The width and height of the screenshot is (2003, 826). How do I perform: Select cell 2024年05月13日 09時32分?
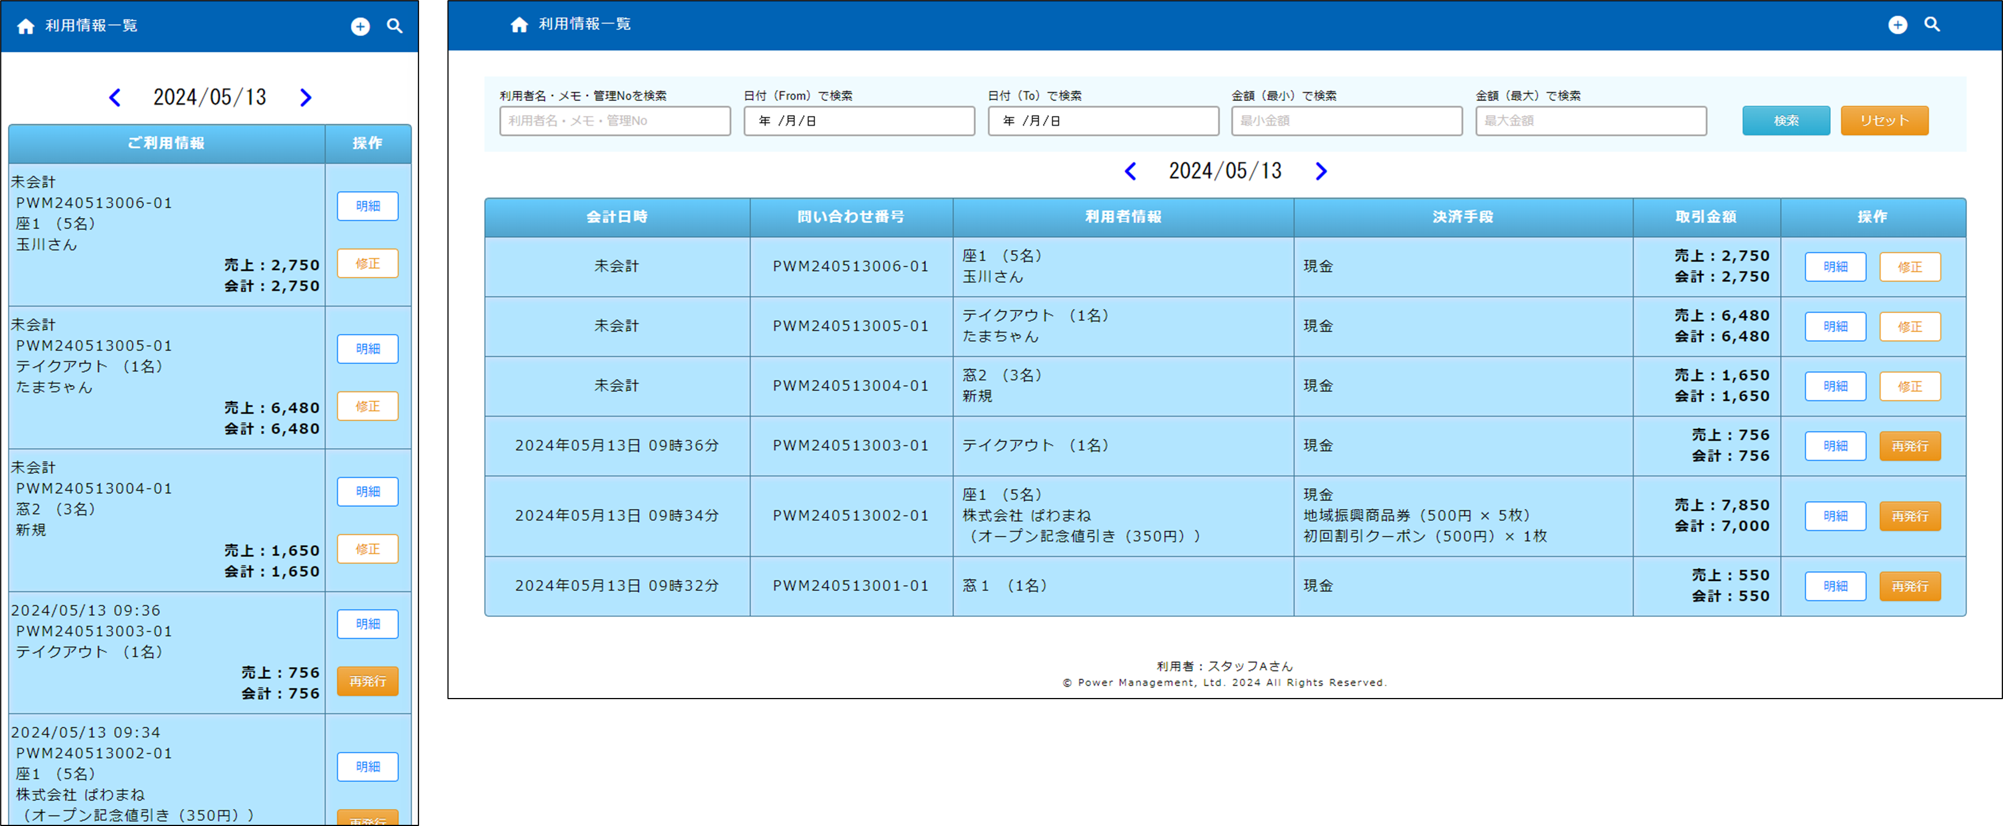617,587
